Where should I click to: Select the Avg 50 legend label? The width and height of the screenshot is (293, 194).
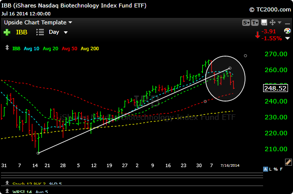pyautogui.click(x=70, y=49)
